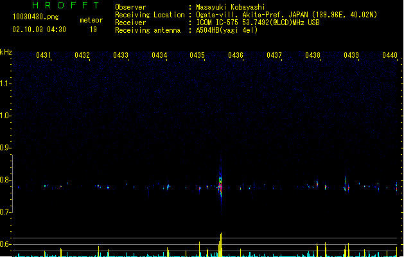404x257 pixels.
Task: Click the kHz axis unit label
Action: coord(6,52)
